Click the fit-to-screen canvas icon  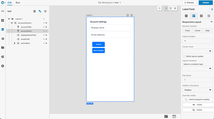tap(159, 8)
